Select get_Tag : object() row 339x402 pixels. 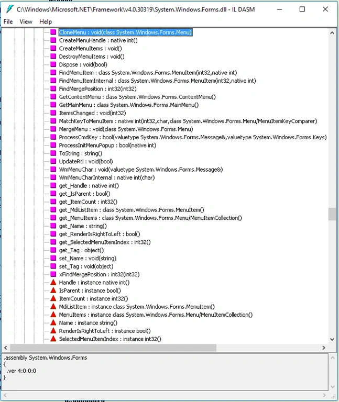tap(81, 250)
